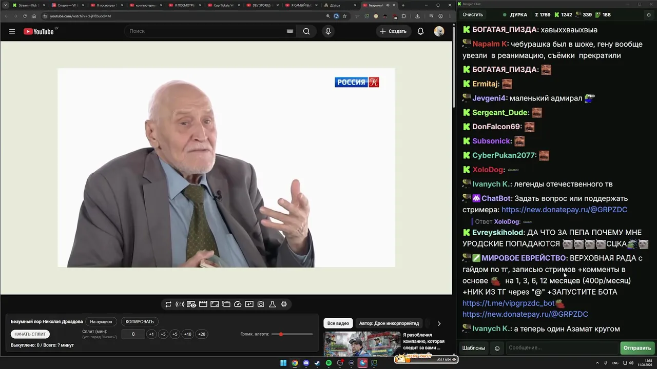Open the YouTube account avatar menu
The width and height of the screenshot is (657, 369).
point(439,31)
